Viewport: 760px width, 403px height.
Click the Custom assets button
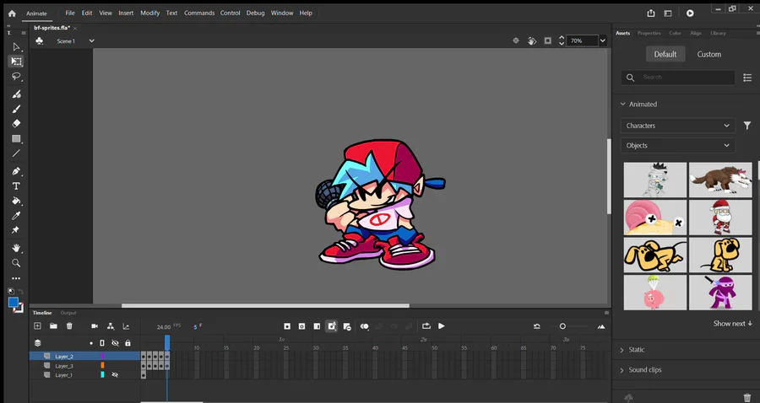click(708, 54)
